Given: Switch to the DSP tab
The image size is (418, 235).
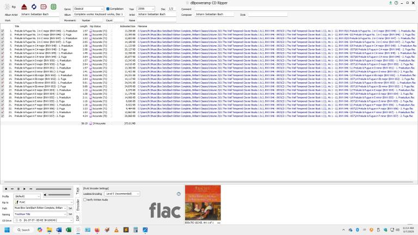Looking at the screenshot, I should pos(77,218).
